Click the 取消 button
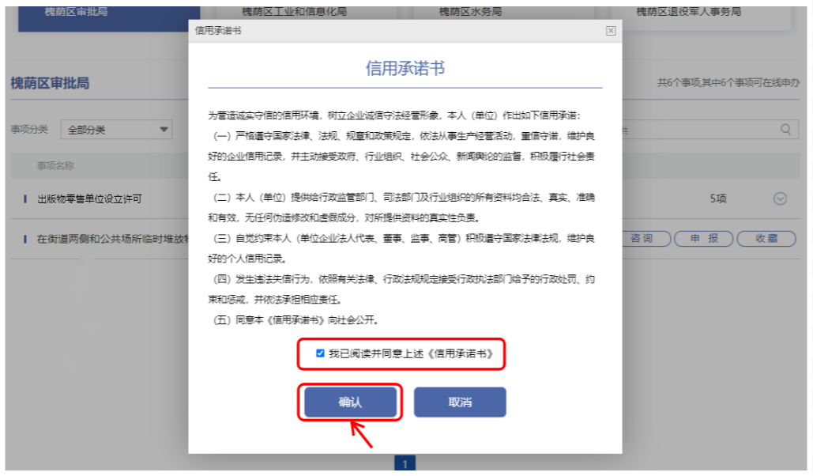This screenshot has height=476, width=813. point(459,402)
